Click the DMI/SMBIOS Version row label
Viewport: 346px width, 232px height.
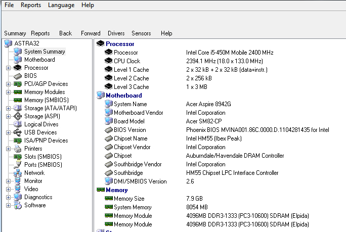point(140,181)
